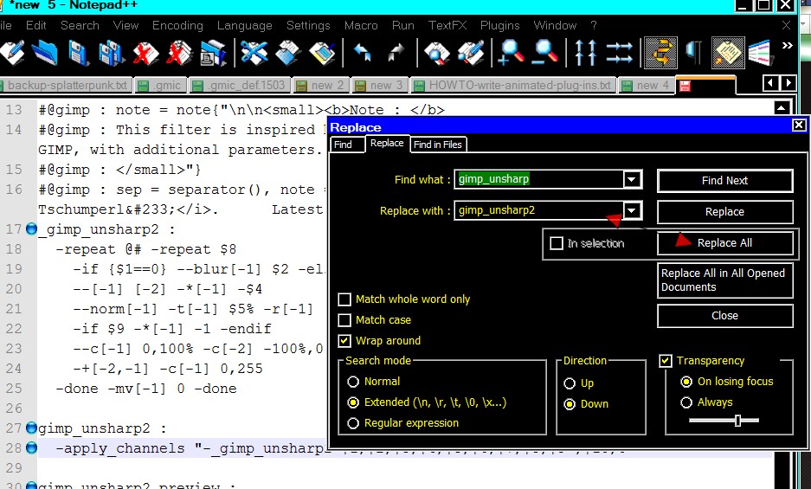Image resolution: width=811 pixels, height=489 pixels.
Task: Click the Cut scissors toolbar icon
Action: click(254, 53)
